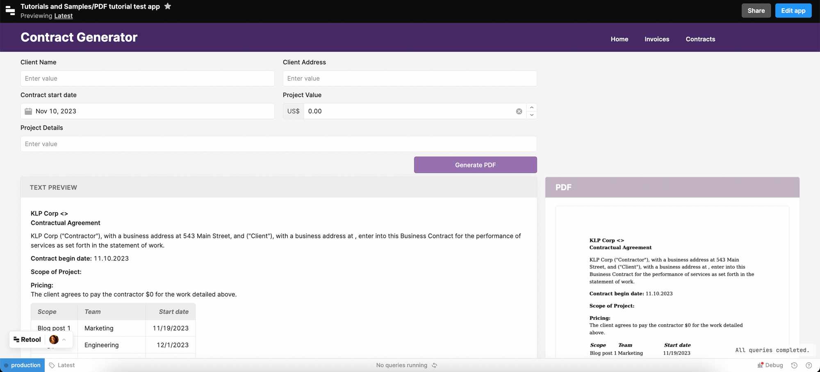Click the Share button

[x=756, y=11]
